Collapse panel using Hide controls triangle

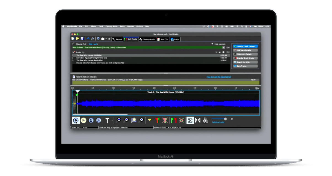[x=212, y=44]
